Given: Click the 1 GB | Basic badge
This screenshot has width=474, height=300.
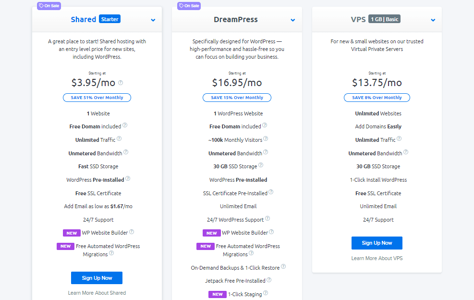Looking at the screenshot, I should 385,19.
